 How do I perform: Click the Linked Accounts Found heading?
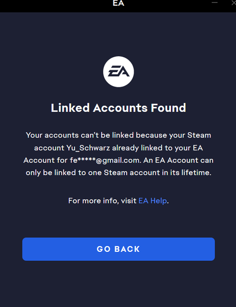(x=118, y=108)
